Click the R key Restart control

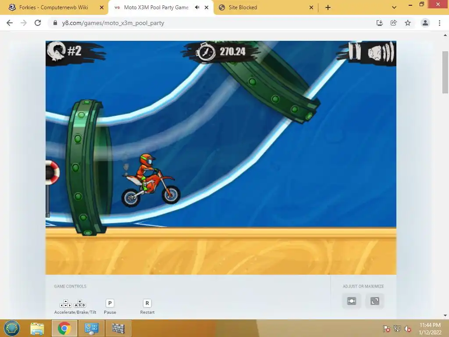(147, 303)
